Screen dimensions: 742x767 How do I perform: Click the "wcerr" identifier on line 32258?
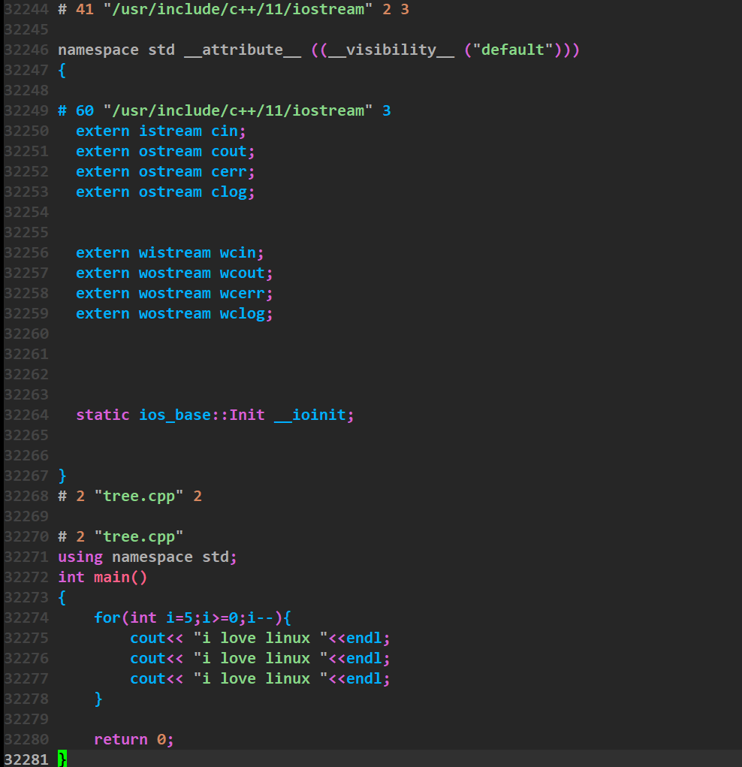pyautogui.click(x=242, y=294)
